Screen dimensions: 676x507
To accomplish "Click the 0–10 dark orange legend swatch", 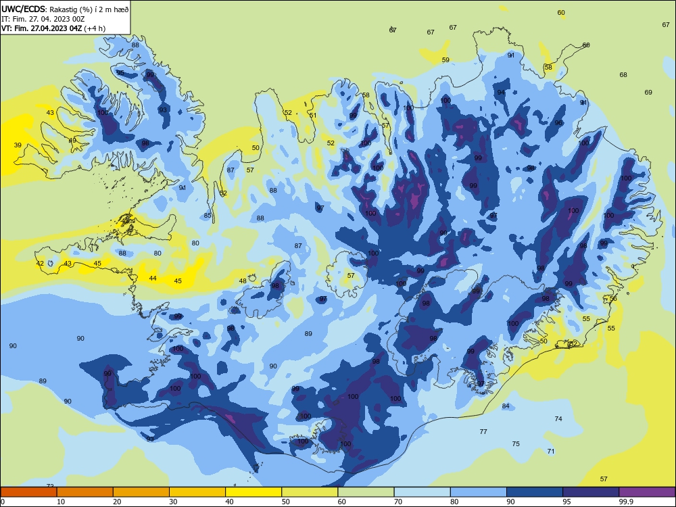I will (28, 492).
